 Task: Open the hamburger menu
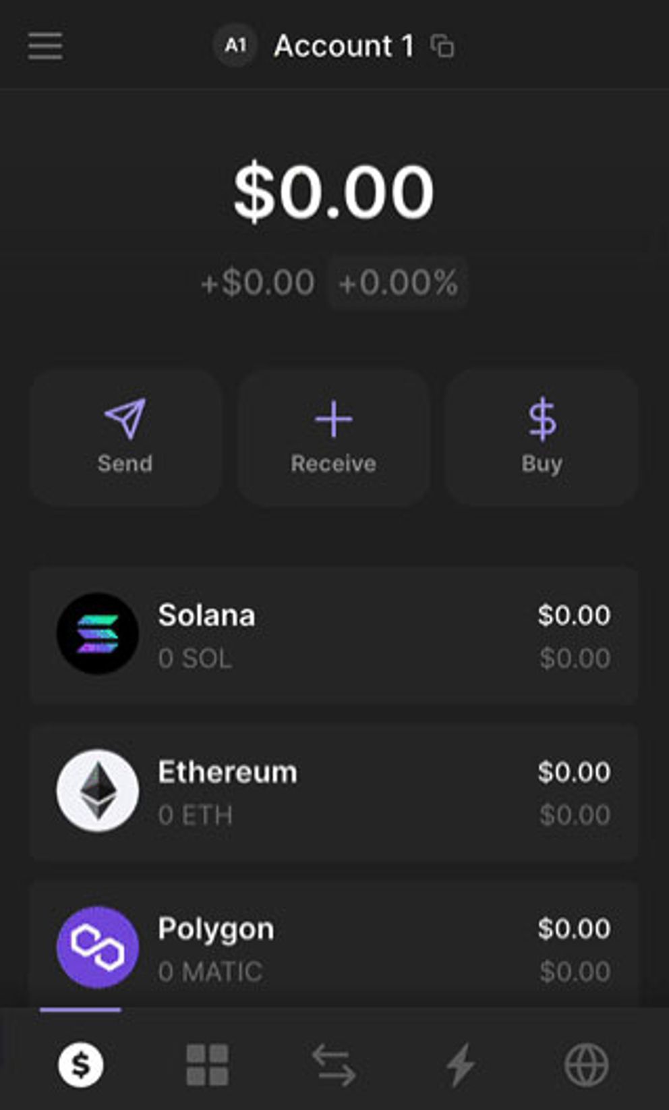point(45,46)
